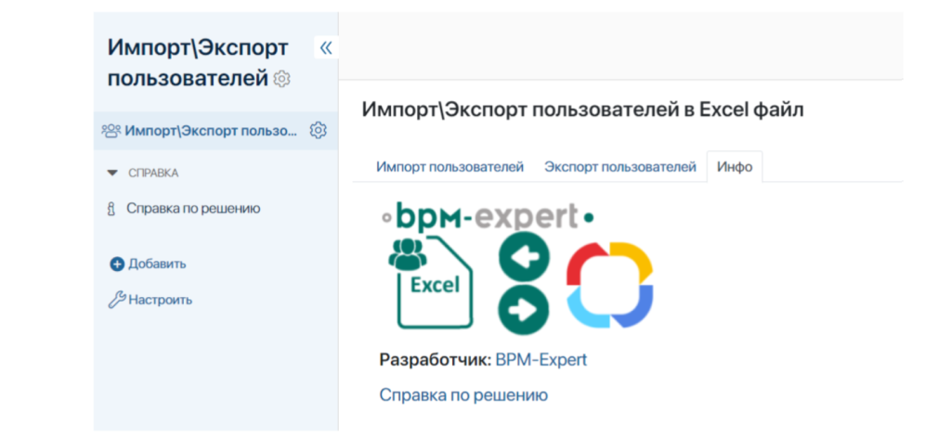The image size is (951, 438).
Task: Open Справка по решению link under Разработчик
Action: (463, 395)
